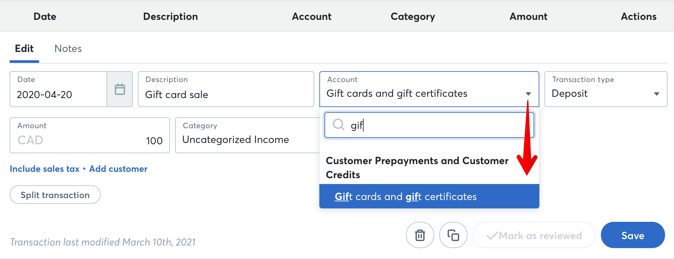Screen dimensions: 674x259
Task: Click the magnifying glass search icon
Action: 338,125
